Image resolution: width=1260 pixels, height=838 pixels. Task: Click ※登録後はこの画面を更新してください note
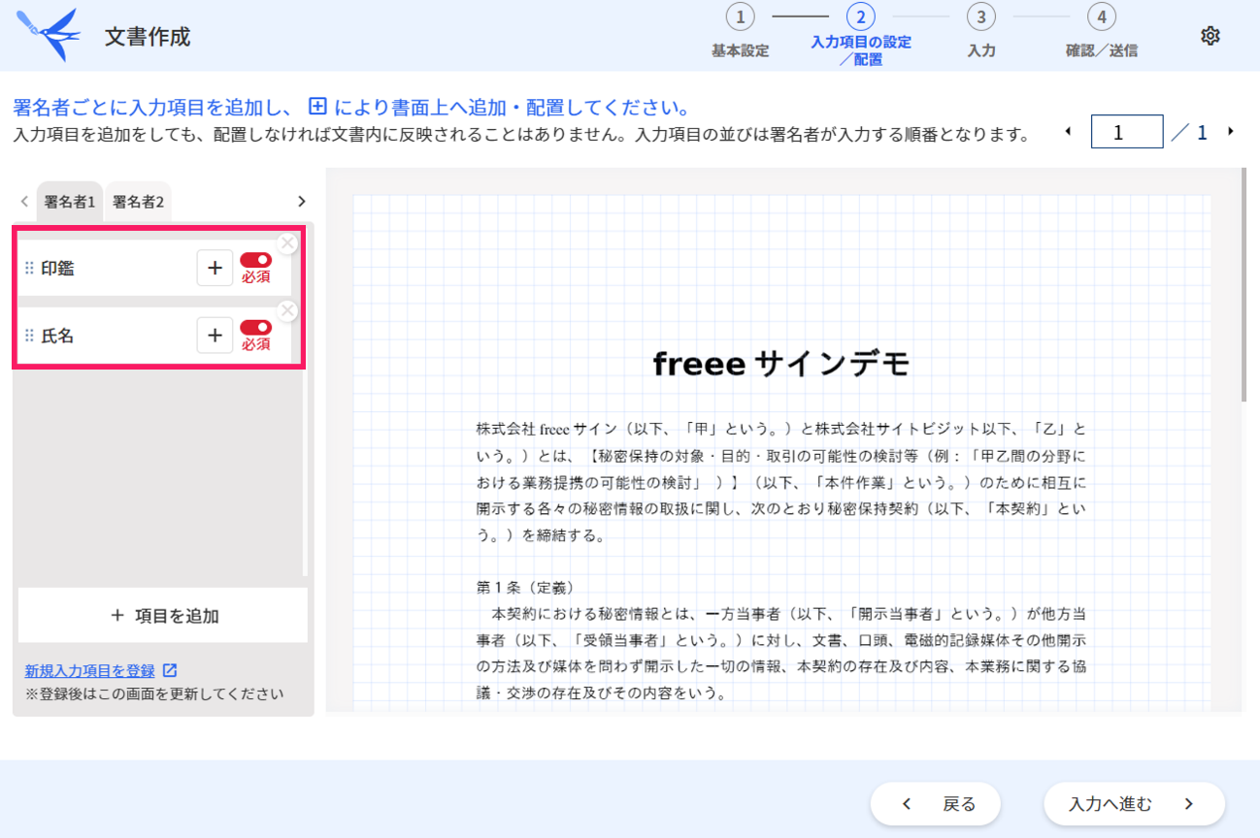point(154,693)
